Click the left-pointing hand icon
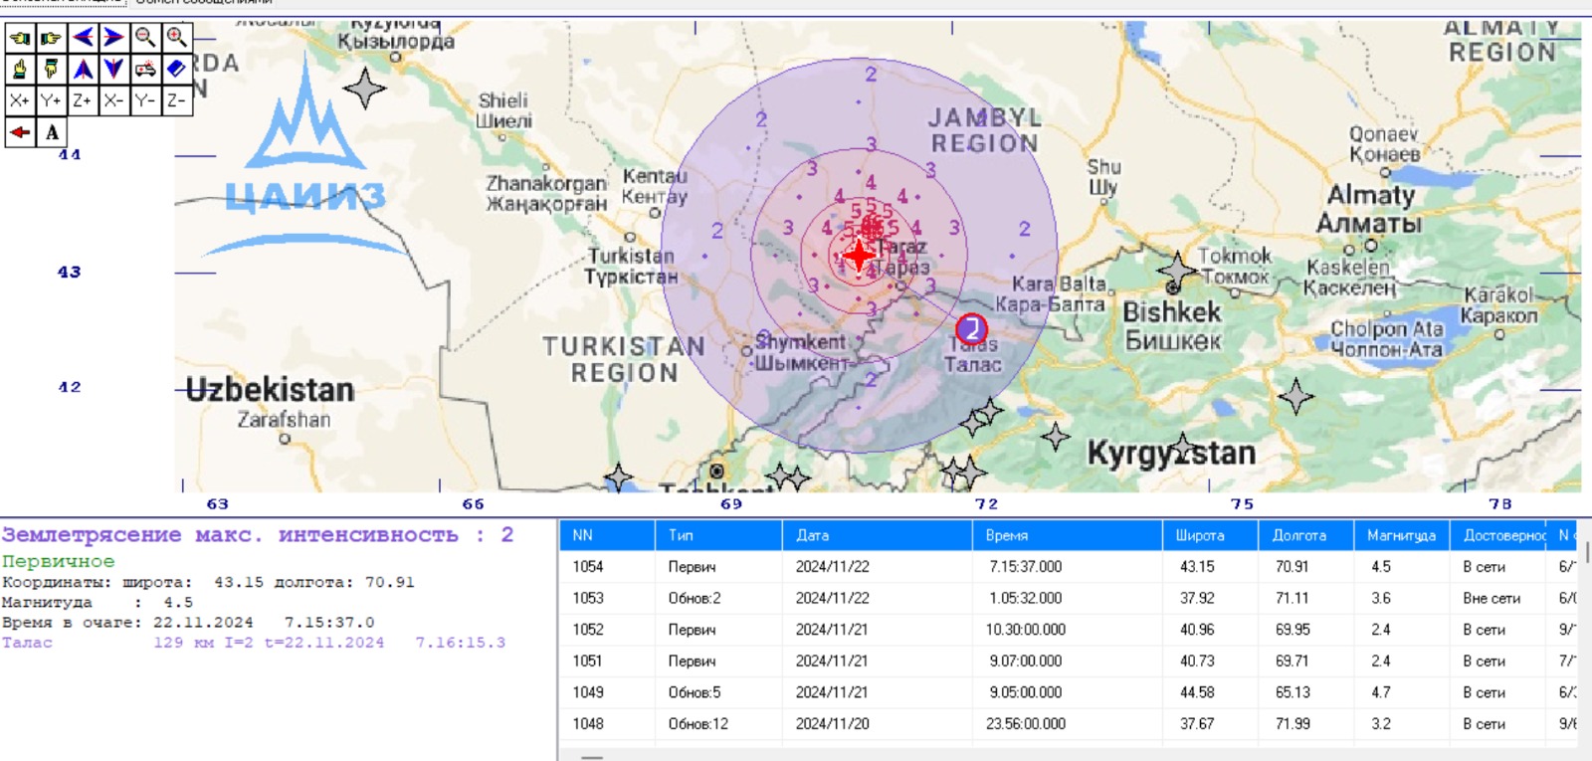Image resolution: width=1592 pixels, height=761 pixels. point(20,38)
